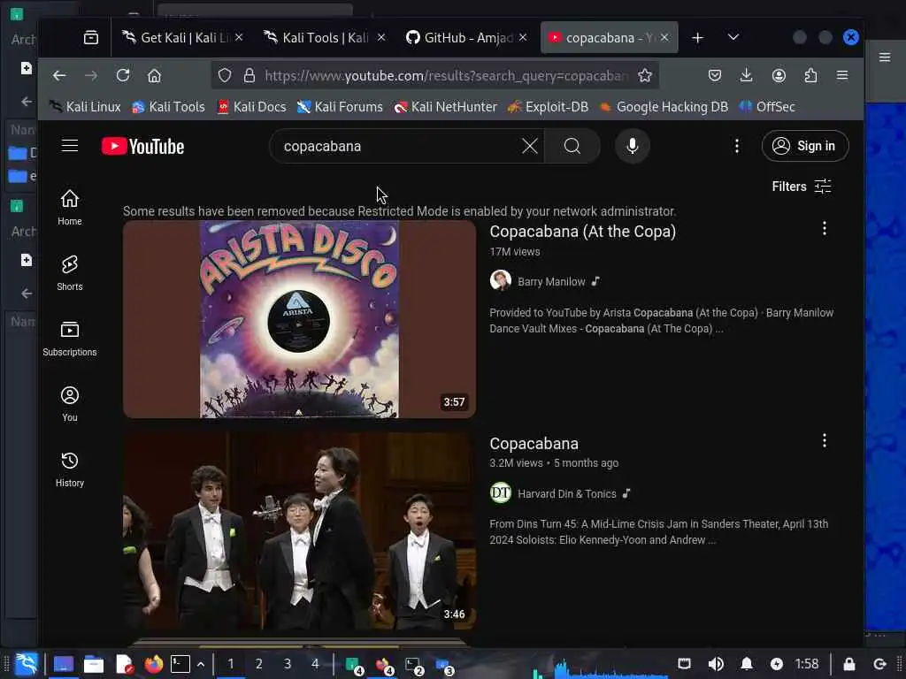Open the Copacabana (At the Copa) title
Image resolution: width=906 pixels, height=679 pixels.
(582, 231)
